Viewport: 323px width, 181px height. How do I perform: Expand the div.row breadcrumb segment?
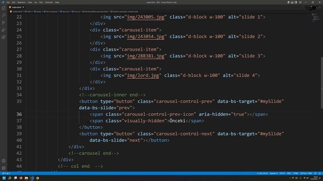[x=65, y=12]
